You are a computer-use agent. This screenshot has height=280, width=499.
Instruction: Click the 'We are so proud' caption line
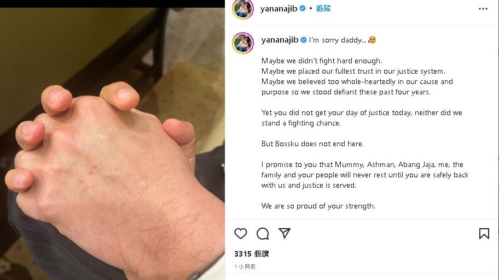click(318, 206)
